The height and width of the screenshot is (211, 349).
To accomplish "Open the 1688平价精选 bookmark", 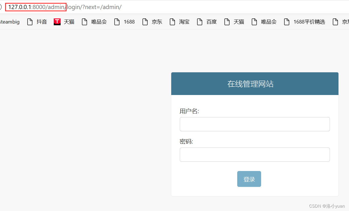I will pyautogui.click(x=305, y=22).
